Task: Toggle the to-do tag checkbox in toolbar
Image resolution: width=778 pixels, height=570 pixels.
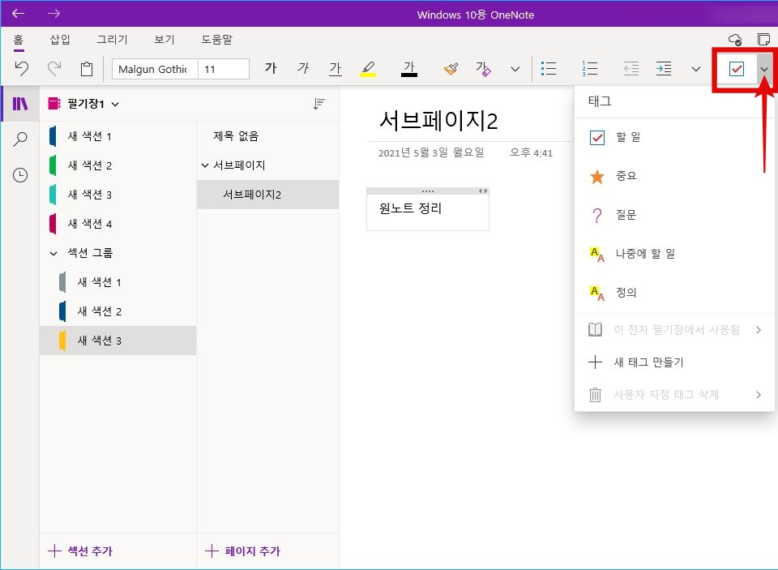Action: (737, 69)
